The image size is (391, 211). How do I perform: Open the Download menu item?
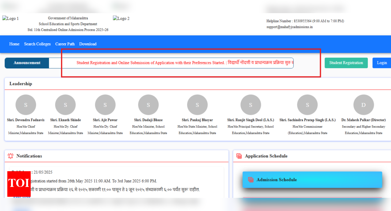pyautogui.click(x=88, y=44)
